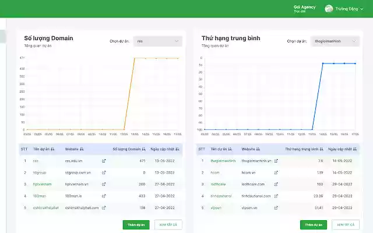Open the vipsen project link
373x233 pixels.
pos(216,208)
